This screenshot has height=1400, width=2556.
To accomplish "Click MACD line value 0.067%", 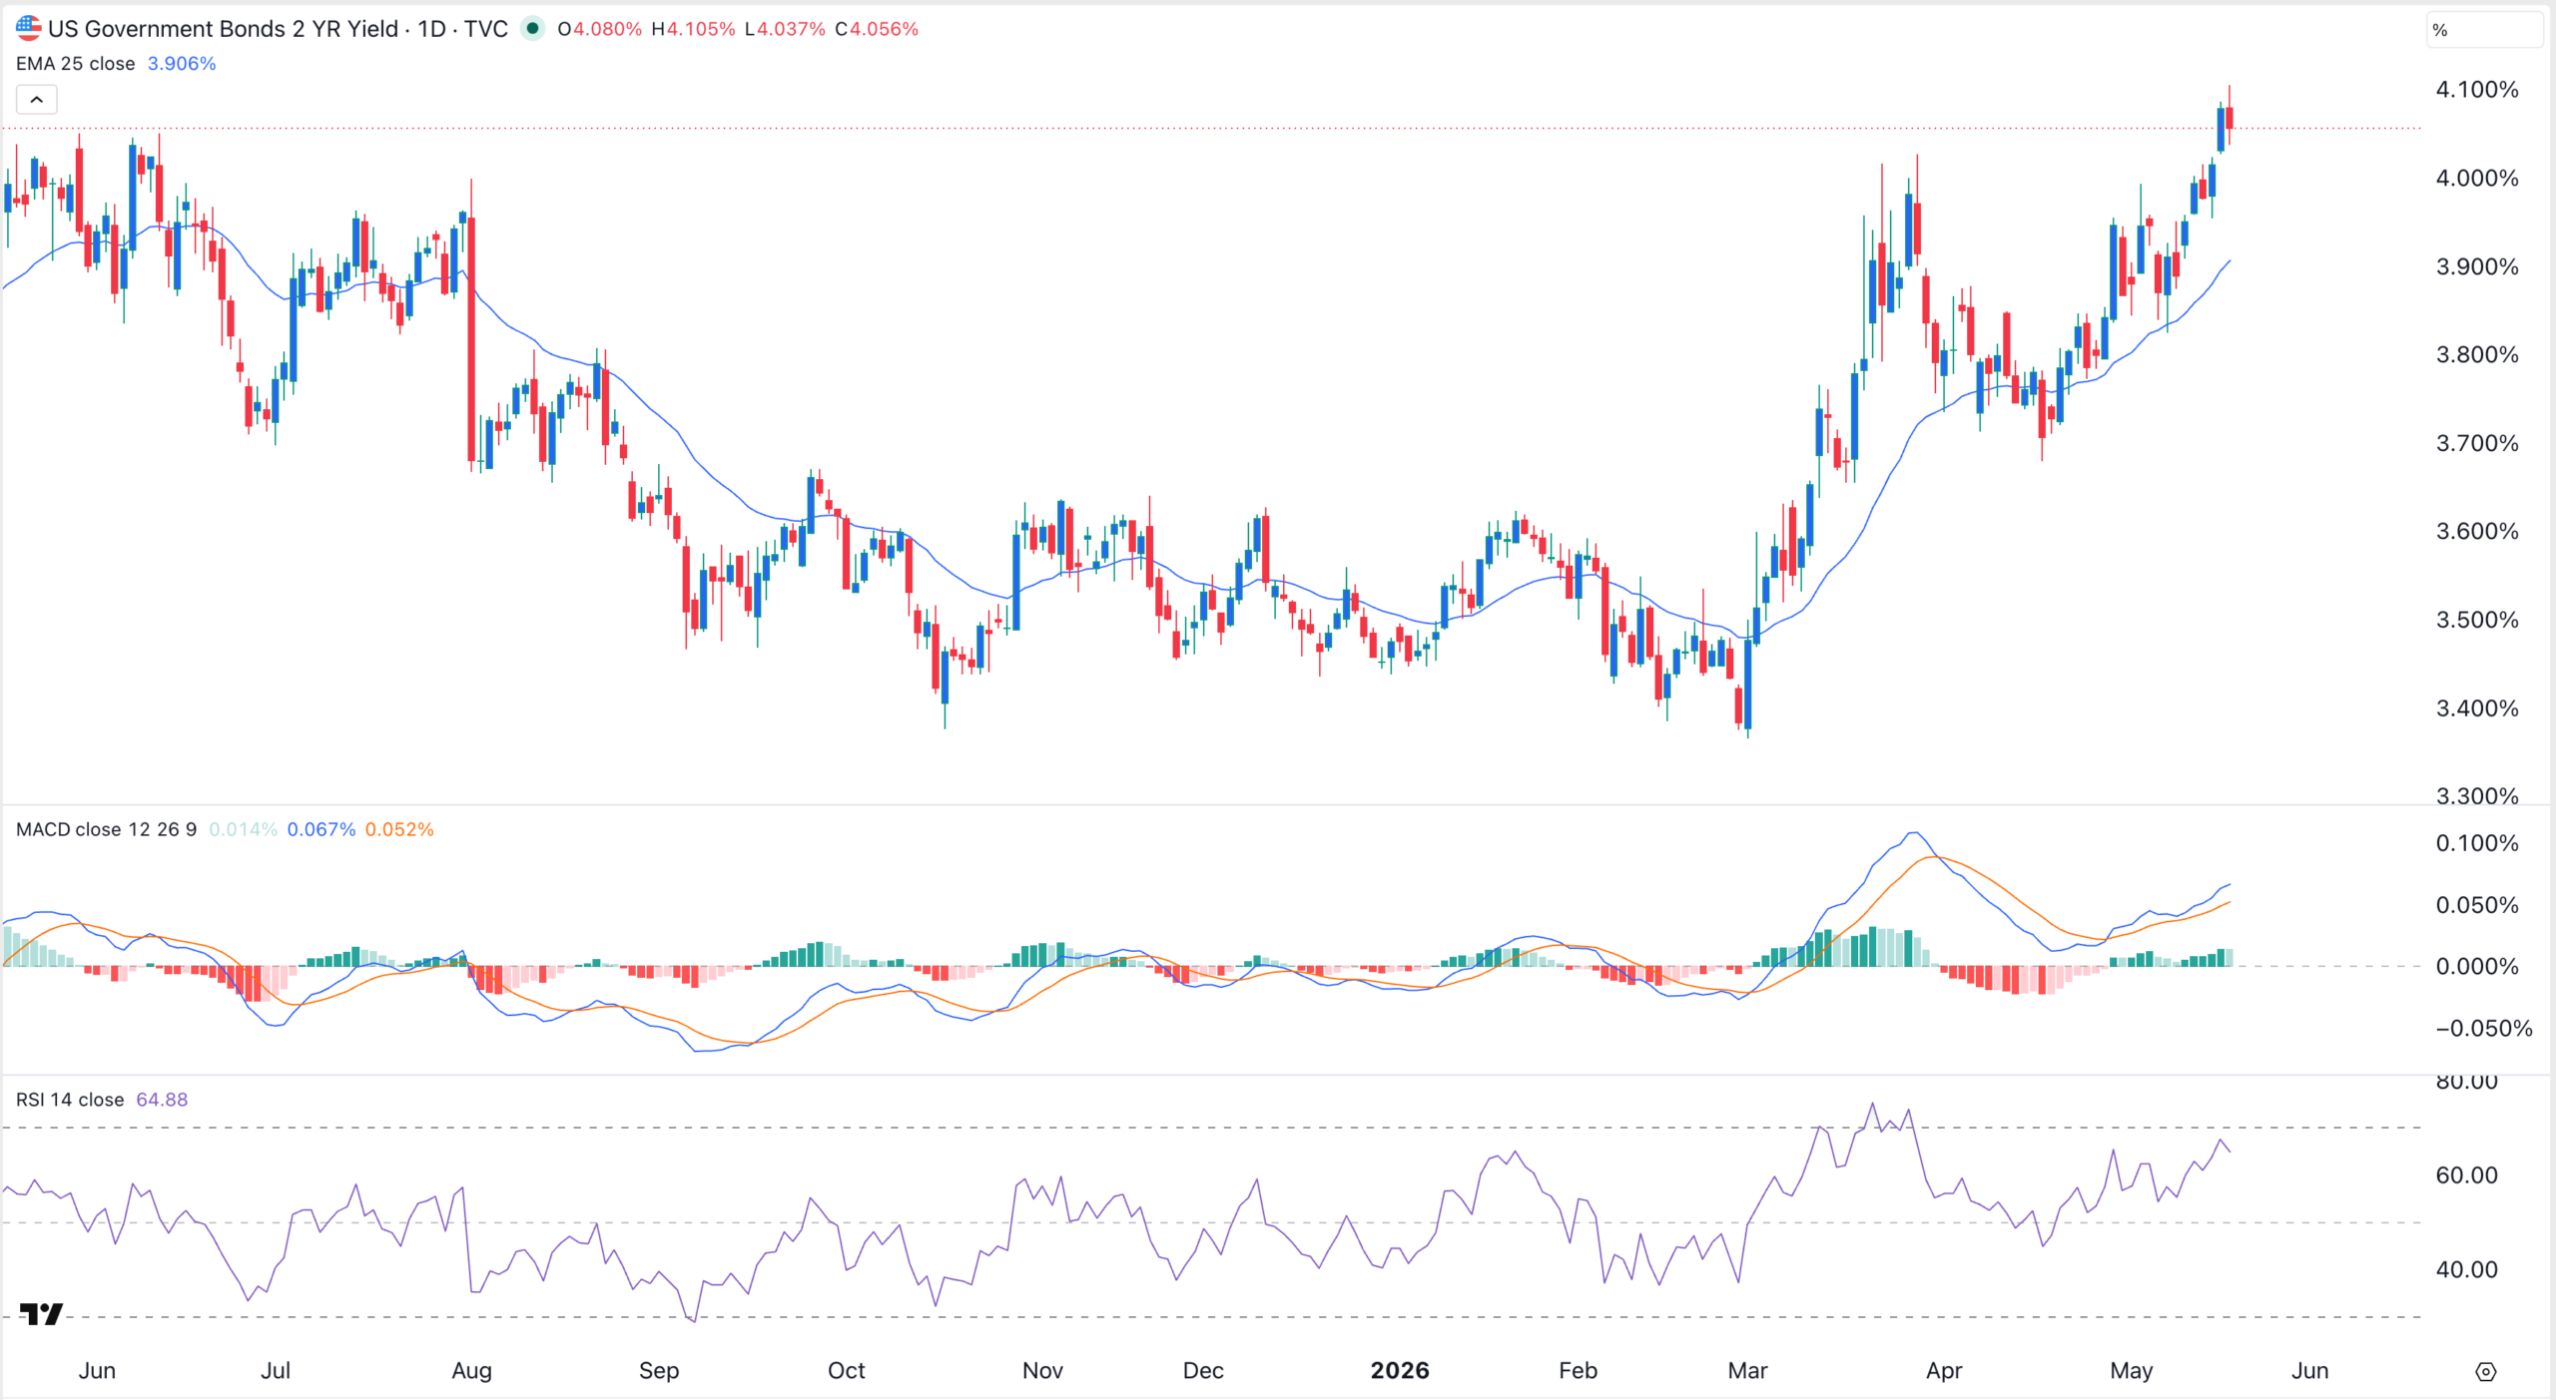I will 321,829.
